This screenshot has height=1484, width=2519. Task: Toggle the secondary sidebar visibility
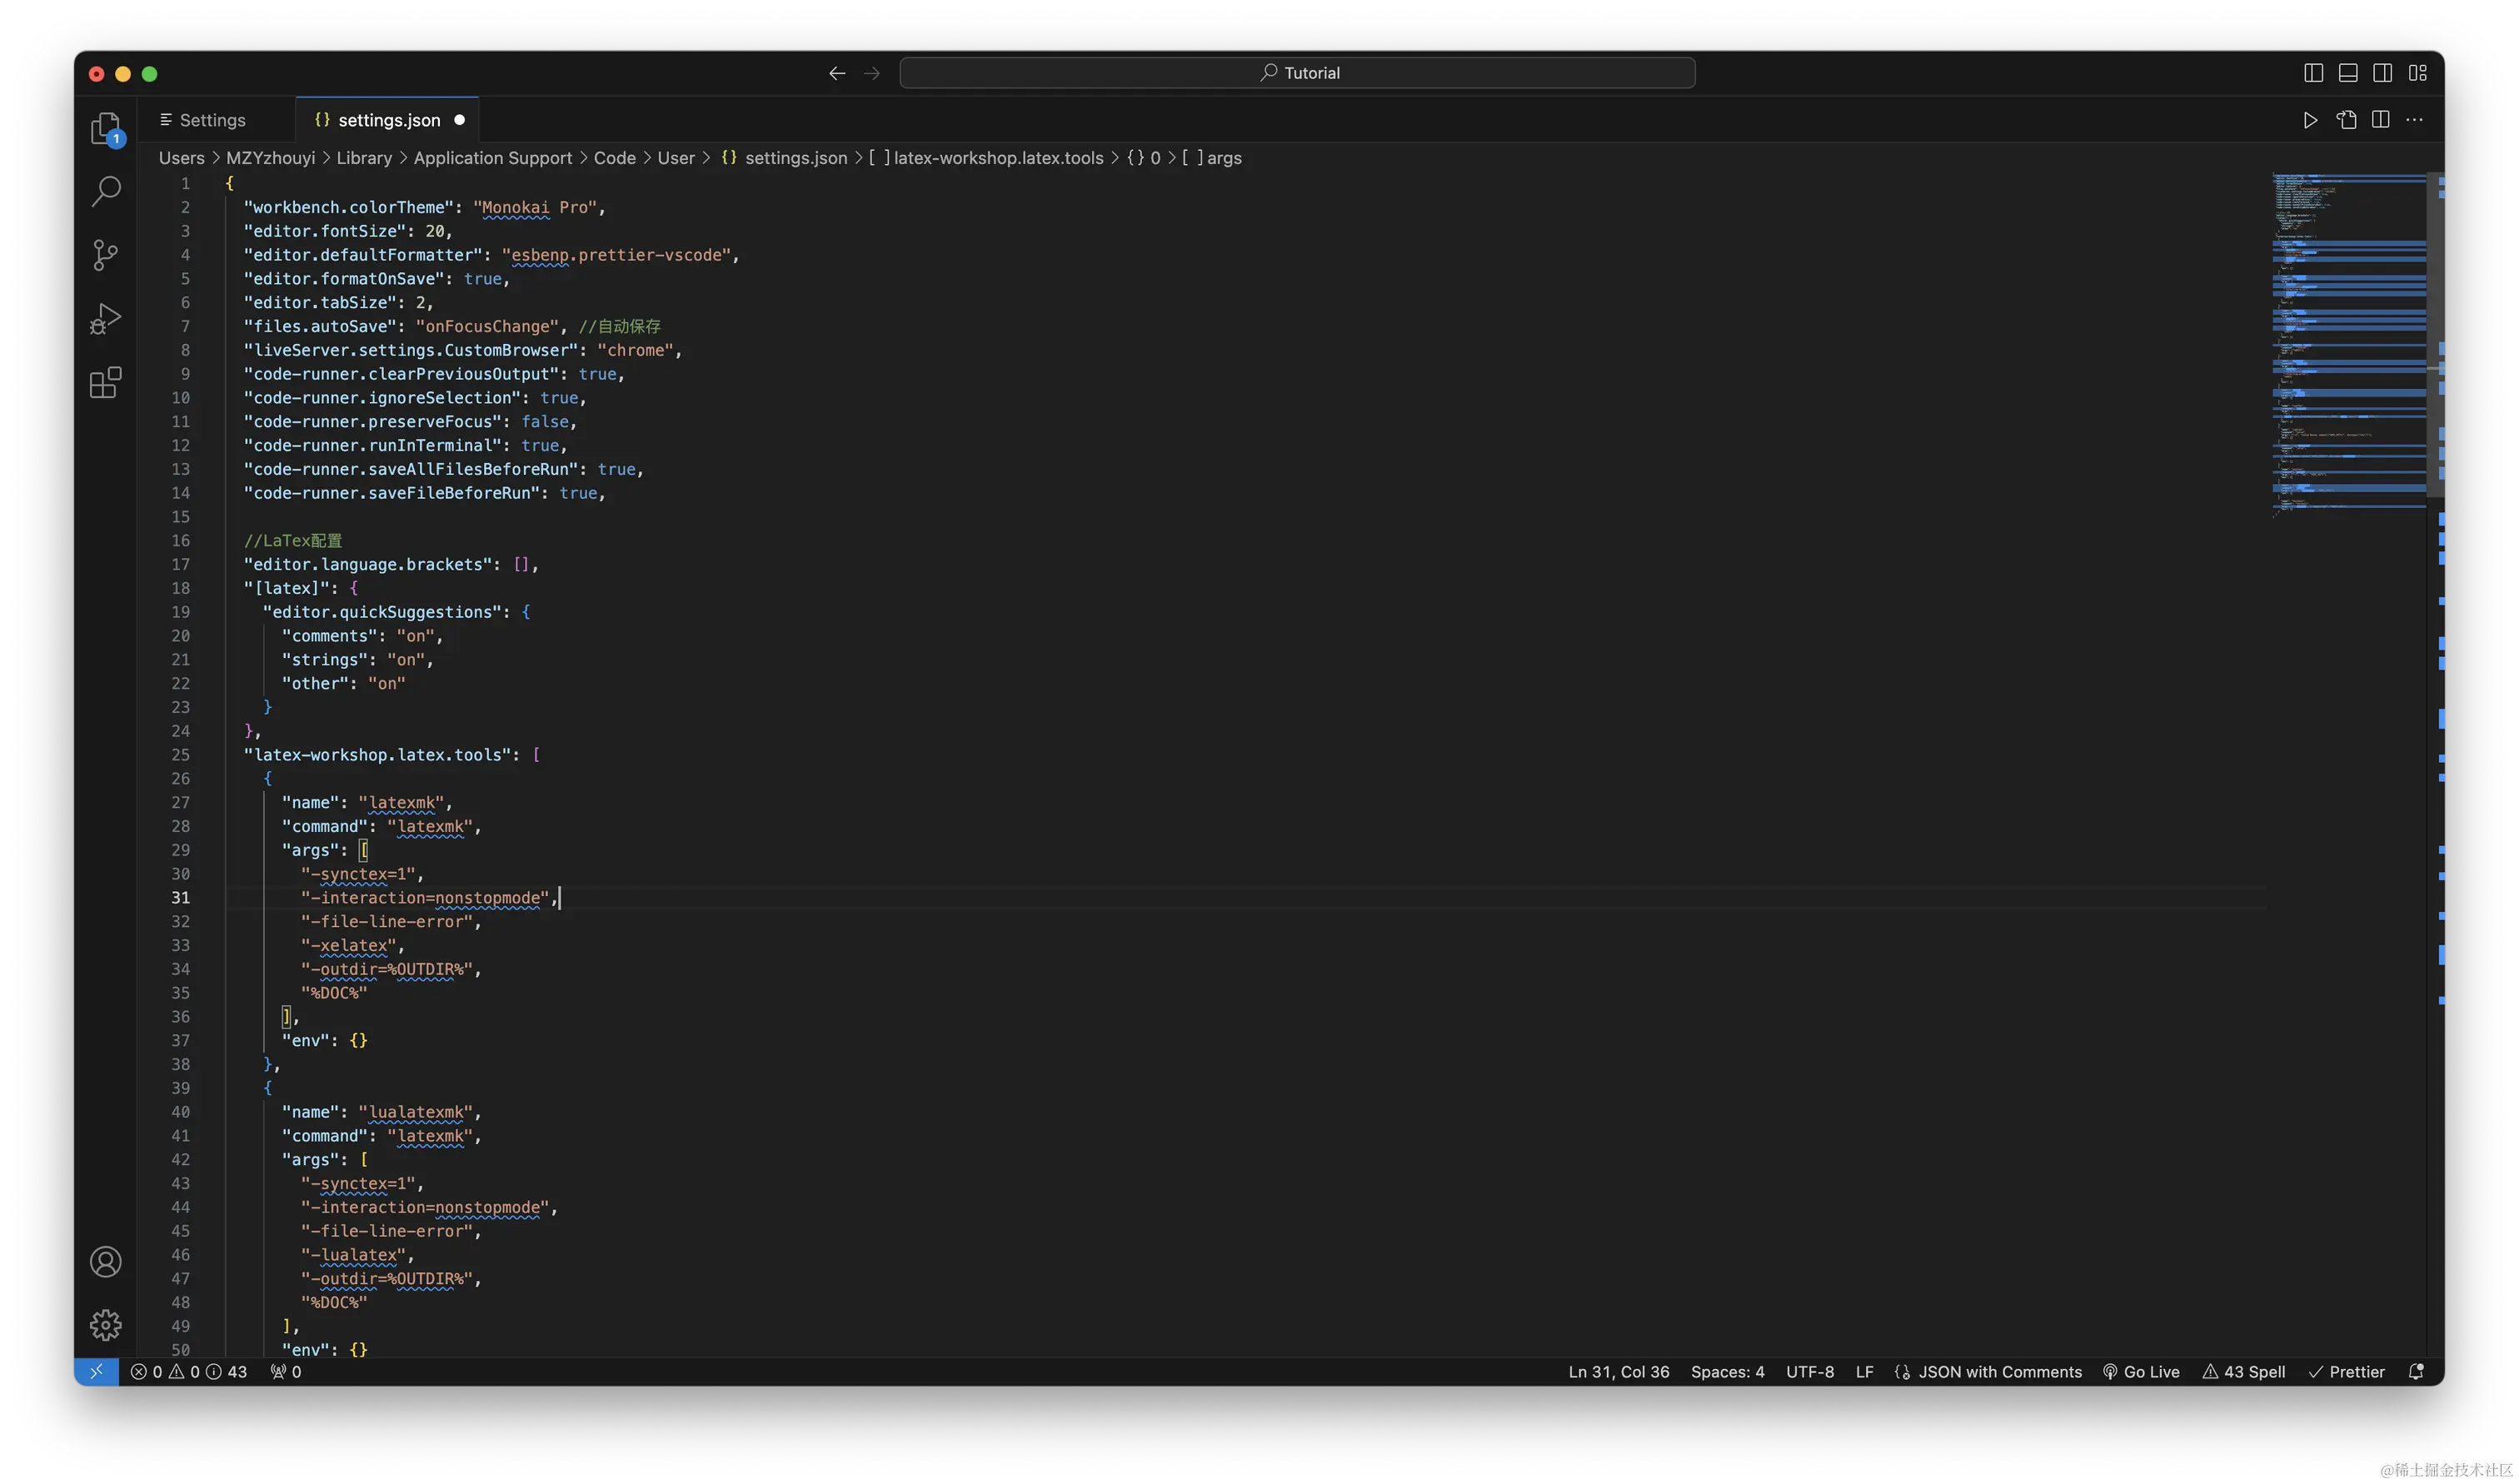pyautogui.click(x=2383, y=72)
